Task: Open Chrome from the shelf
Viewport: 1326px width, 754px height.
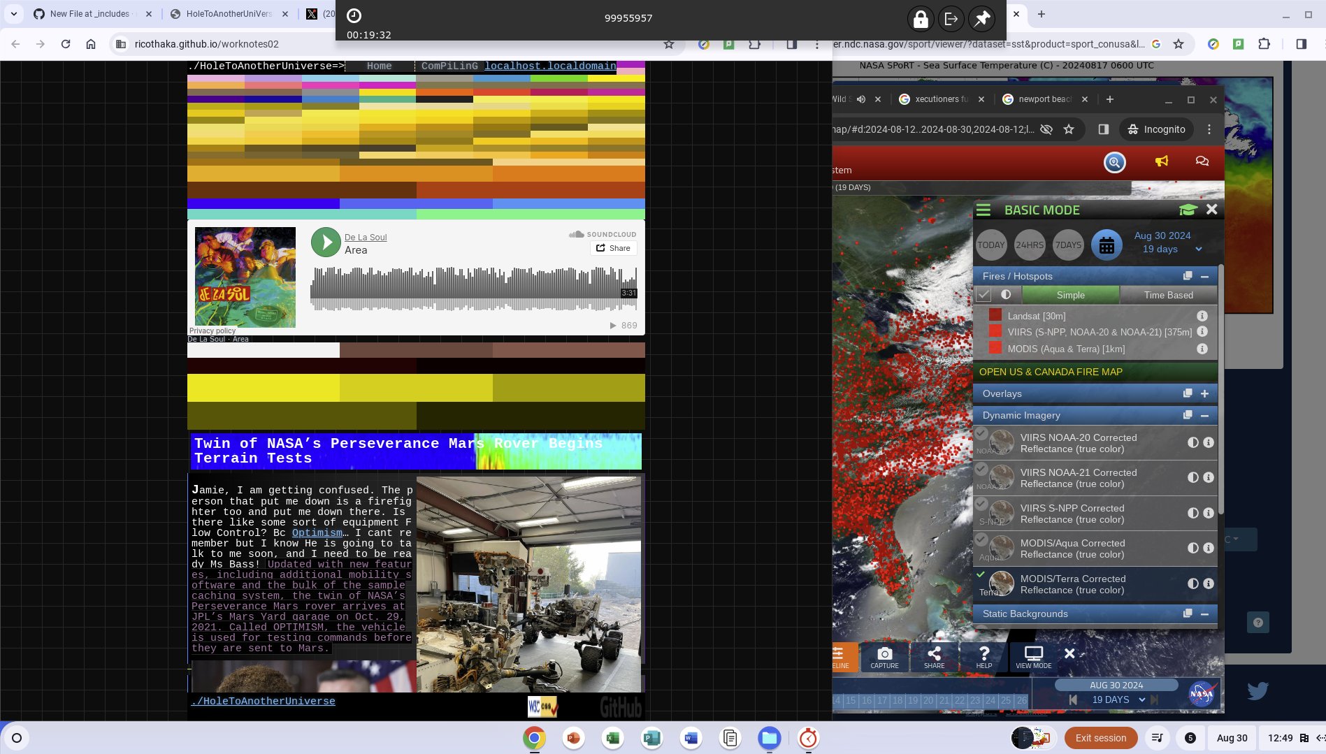Action: [x=534, y=738]
